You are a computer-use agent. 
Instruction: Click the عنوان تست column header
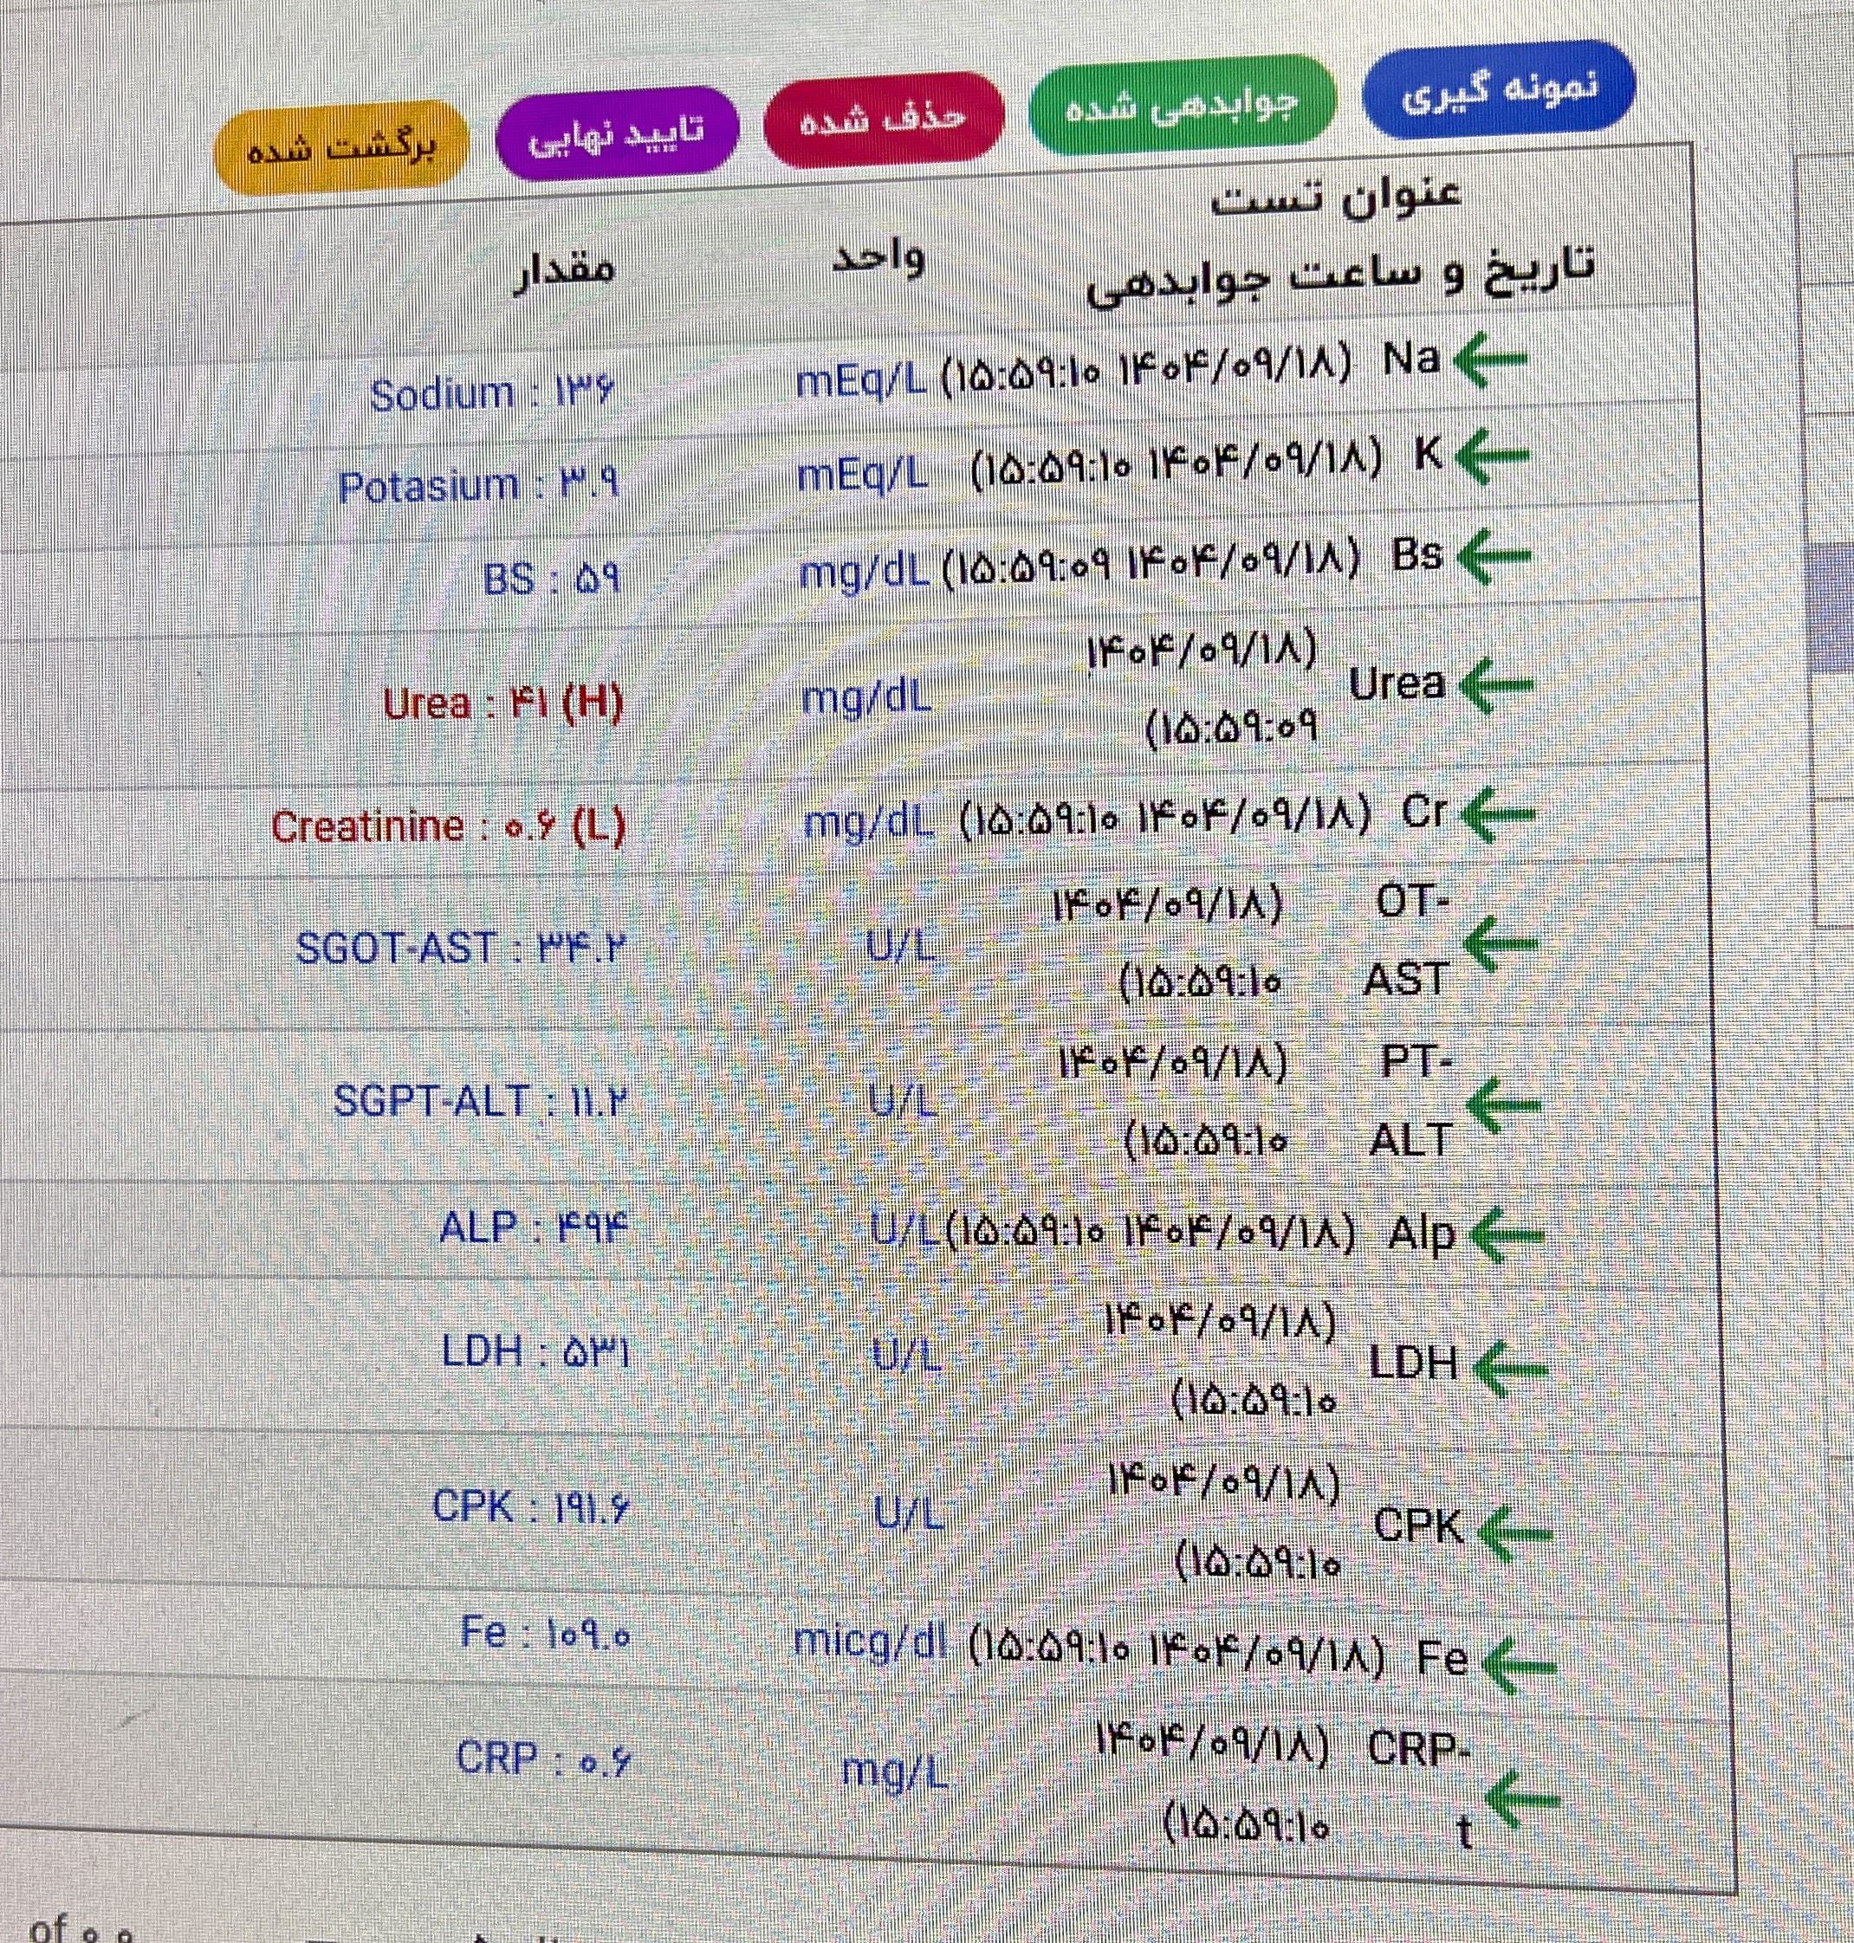click(1336, 196)
